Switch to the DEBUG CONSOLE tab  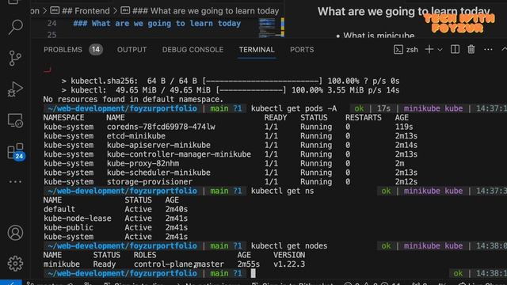tap(193, 50)
